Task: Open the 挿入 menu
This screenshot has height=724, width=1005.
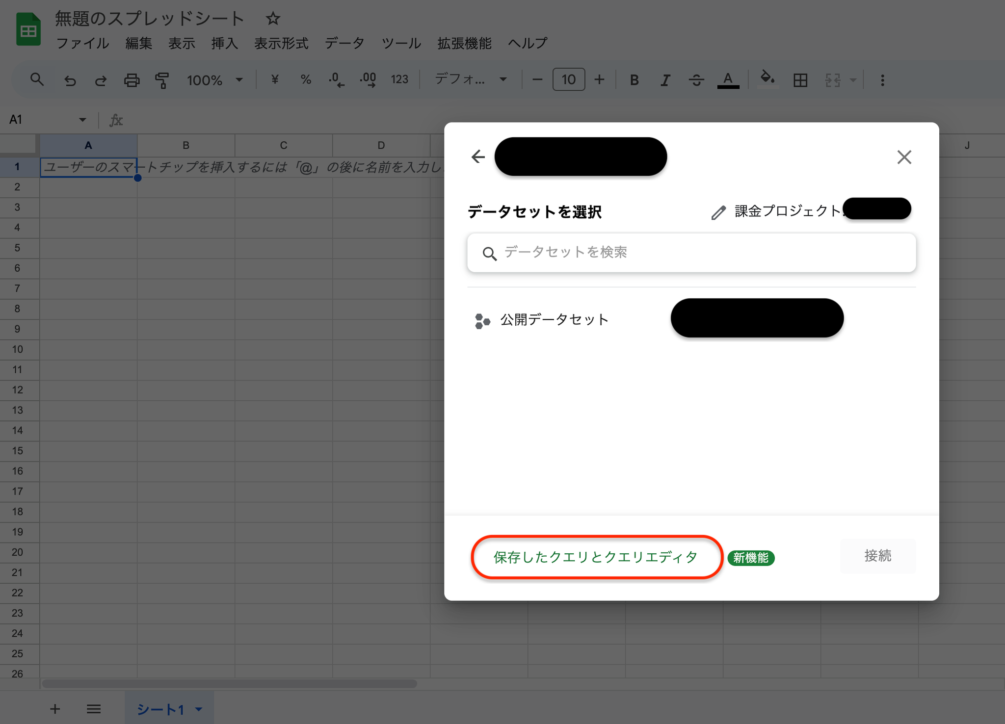Action: (x=224, y=43)
